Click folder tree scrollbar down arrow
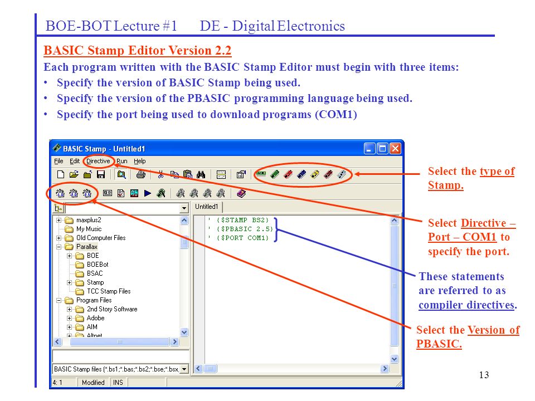The image size is (535, 401). click(x=184, y=332)
